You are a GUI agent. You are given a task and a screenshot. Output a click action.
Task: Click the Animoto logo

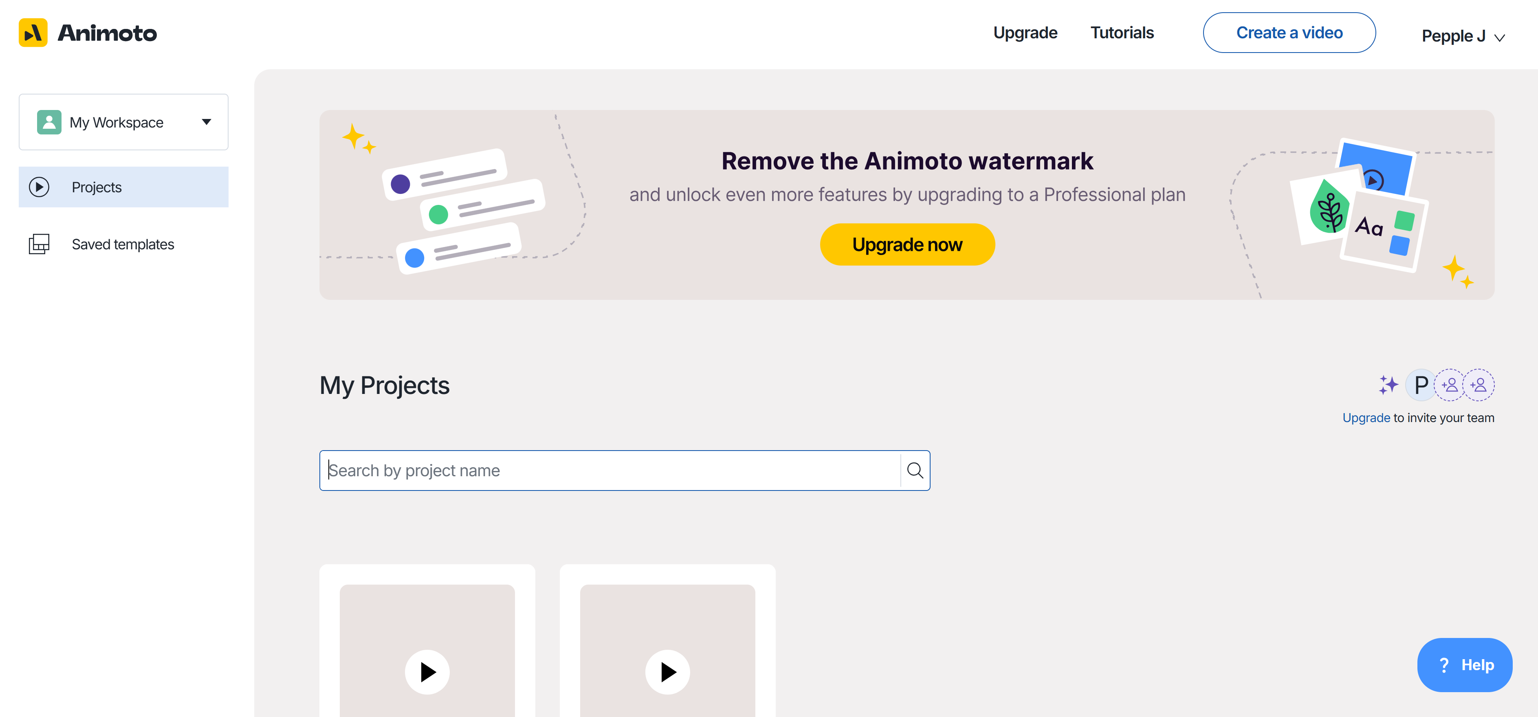coord(87,32)
